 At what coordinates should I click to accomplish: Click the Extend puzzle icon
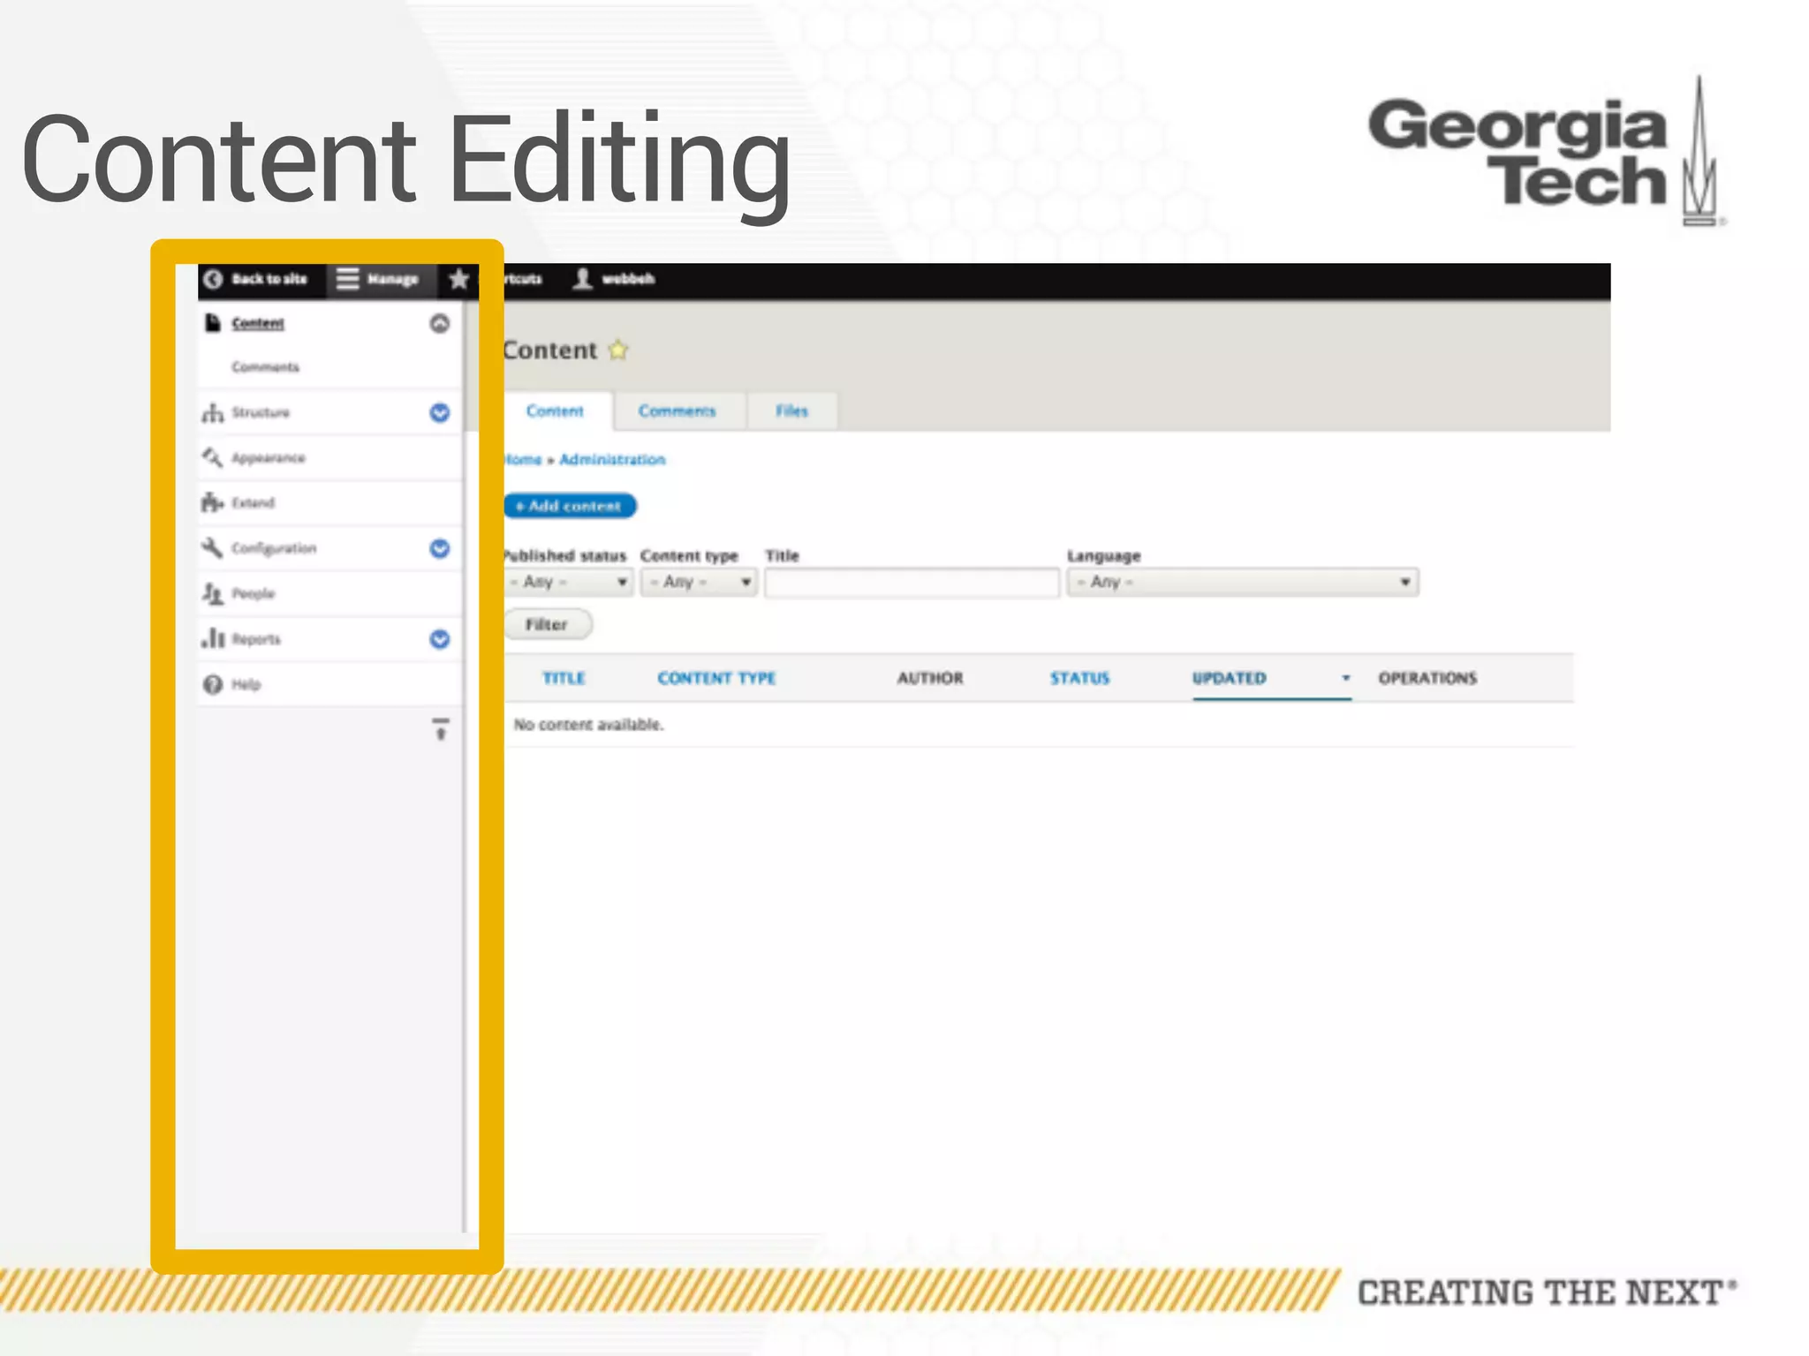click(x=213, y=502)
